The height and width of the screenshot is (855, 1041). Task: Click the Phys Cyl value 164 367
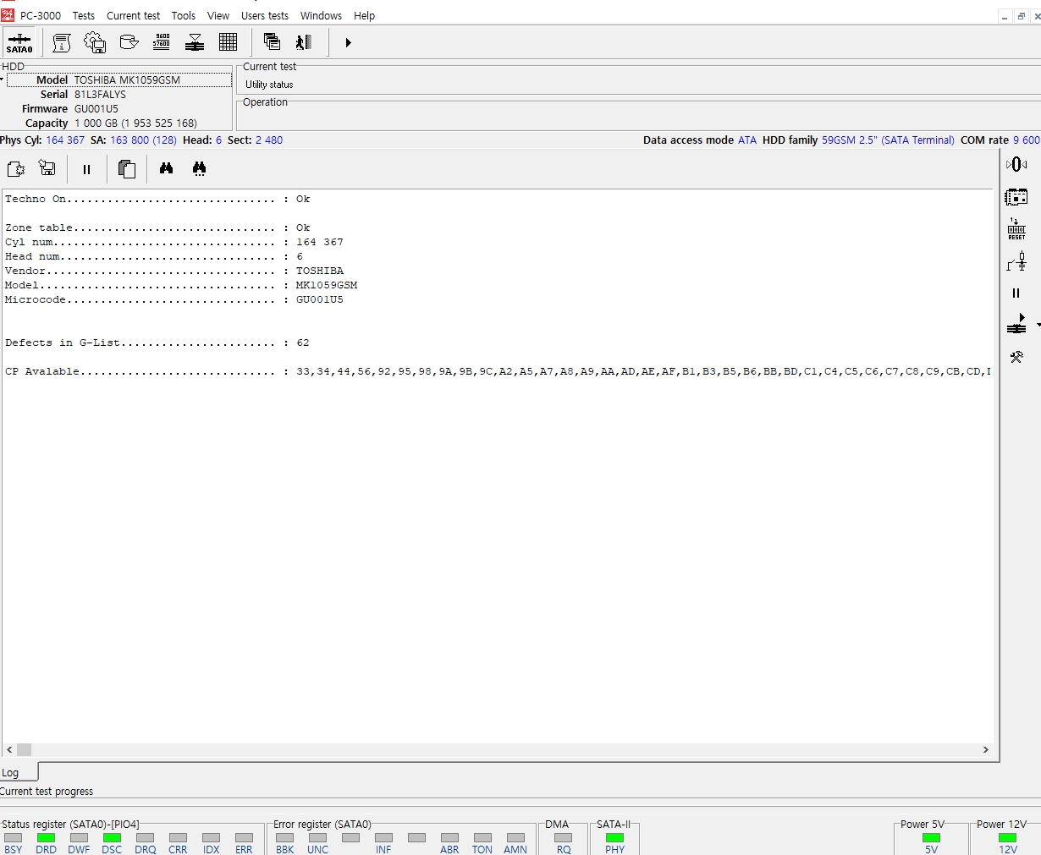(x=65, y=140)
